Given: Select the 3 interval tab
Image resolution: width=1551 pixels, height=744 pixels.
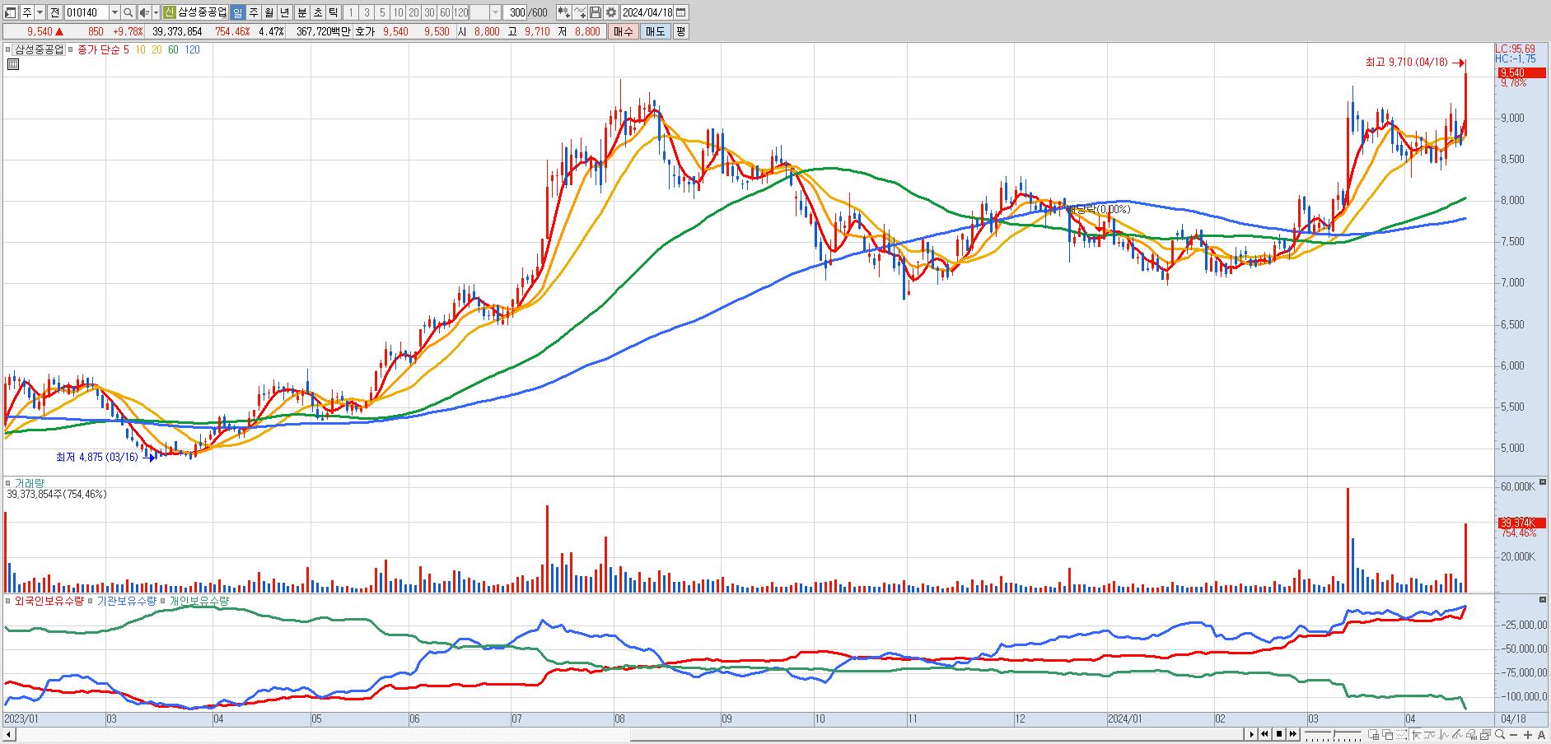Looking at the screenshot, I should [367, 12].
